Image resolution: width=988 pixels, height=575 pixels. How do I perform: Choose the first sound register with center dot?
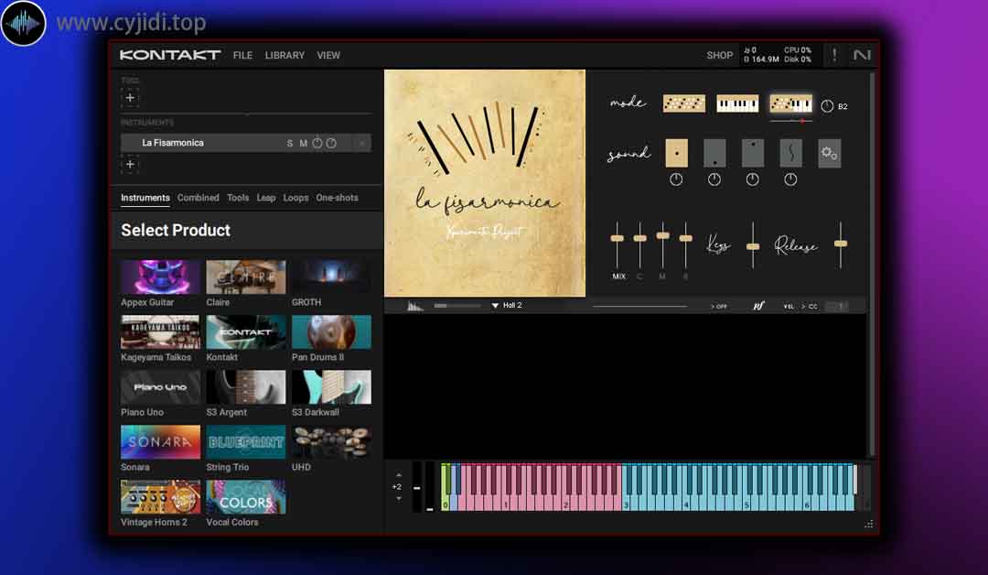(676, 153)
